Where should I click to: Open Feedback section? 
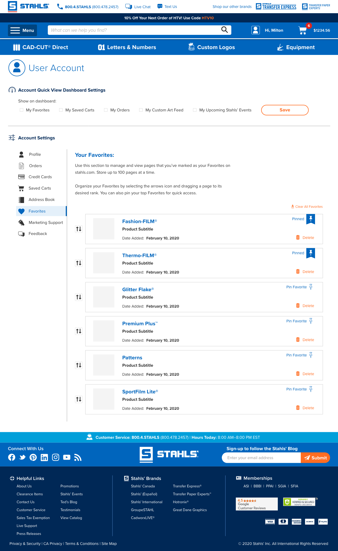coord(32,234)
